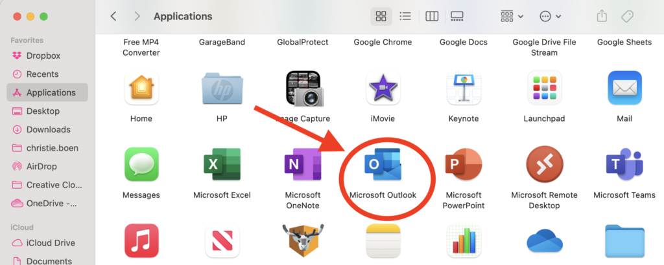Open the ellipsis Action menu

[x=550, y=16]
